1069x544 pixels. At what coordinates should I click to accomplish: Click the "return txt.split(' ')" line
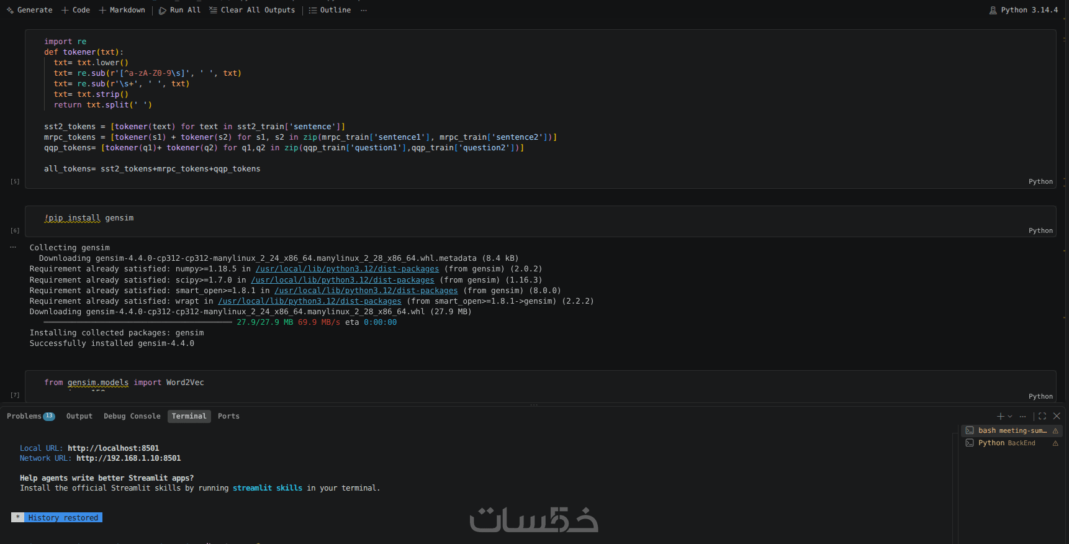[x=103, y=105]
